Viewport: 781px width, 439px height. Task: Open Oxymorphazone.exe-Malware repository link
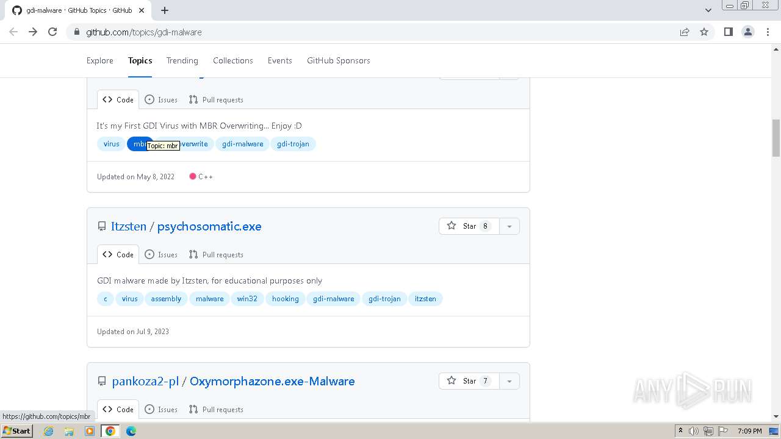point(272,381)
